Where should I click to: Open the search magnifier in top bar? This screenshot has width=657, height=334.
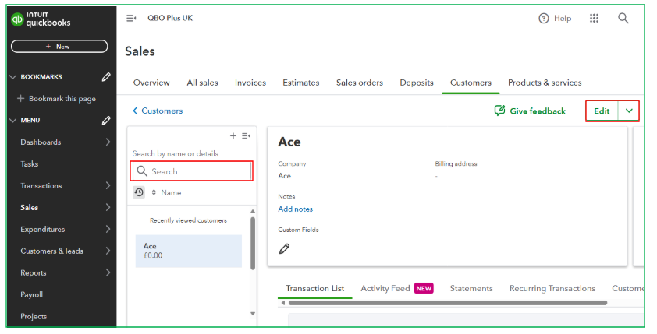623,19
